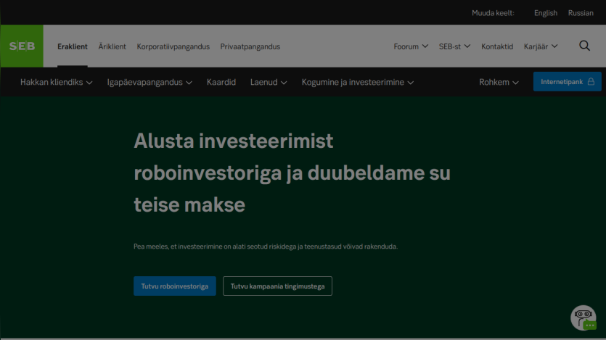Click Tutvu kampaania tingimustega button
606x340 pixels.
pyautogui.click(x=277, y=286)
